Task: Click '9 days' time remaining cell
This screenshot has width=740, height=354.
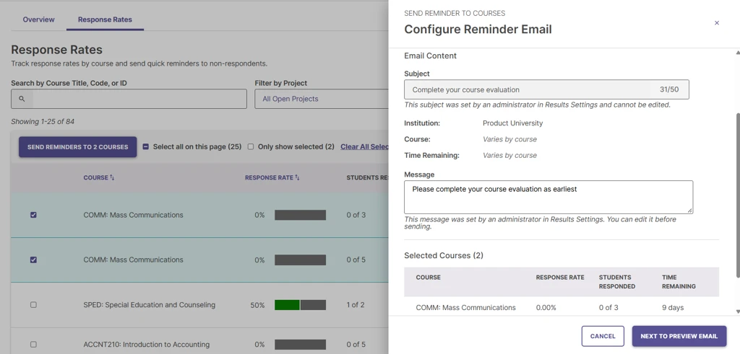Action: click(673, 307)
